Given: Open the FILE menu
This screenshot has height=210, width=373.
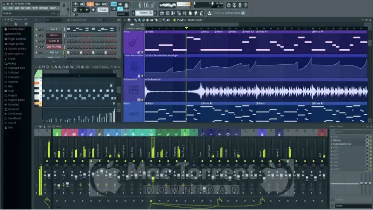Looking at the screenshot, I should point(5,8).
